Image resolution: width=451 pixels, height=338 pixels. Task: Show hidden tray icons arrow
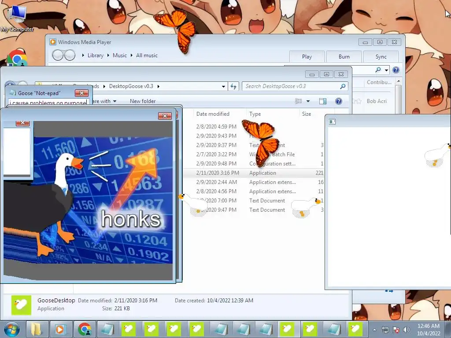[374, 330]
